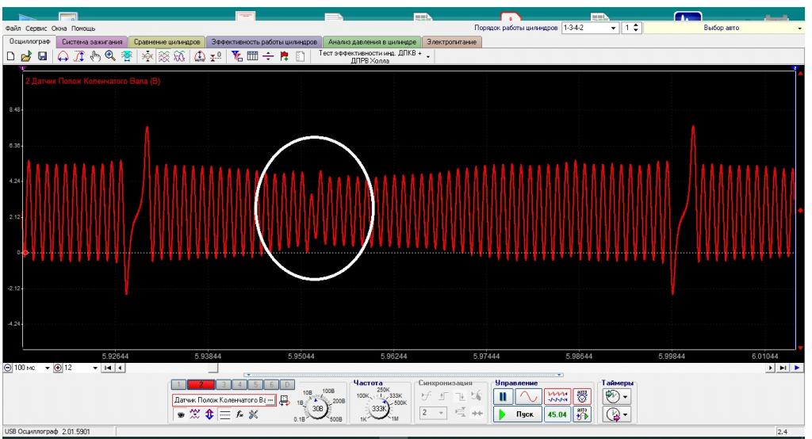The image size is (812, 439).
Task: Click the Pause button in Управление
Action: [504, 395]
